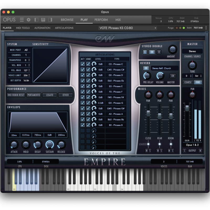Click the green purge indicator dot
Screen dimensions: 210x210
(x=184, y=28)
